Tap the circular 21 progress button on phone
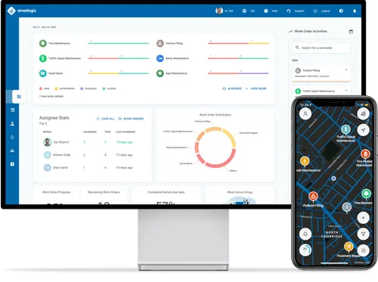Screen dimensions: 378x282 tap(305, 249)
